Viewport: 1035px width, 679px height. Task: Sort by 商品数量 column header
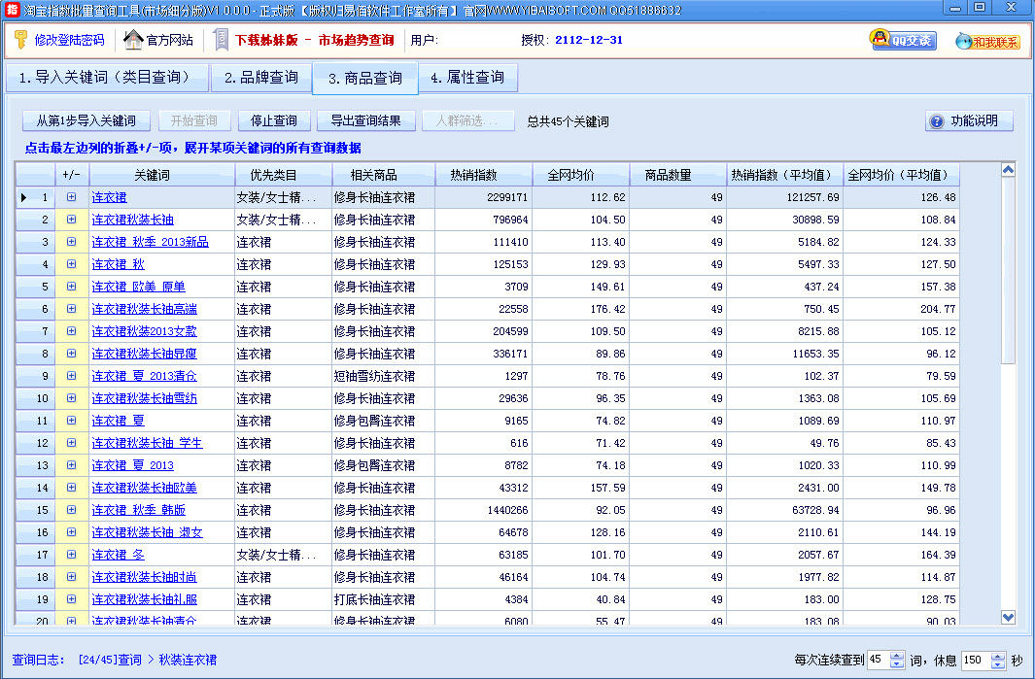pos(678,175)
